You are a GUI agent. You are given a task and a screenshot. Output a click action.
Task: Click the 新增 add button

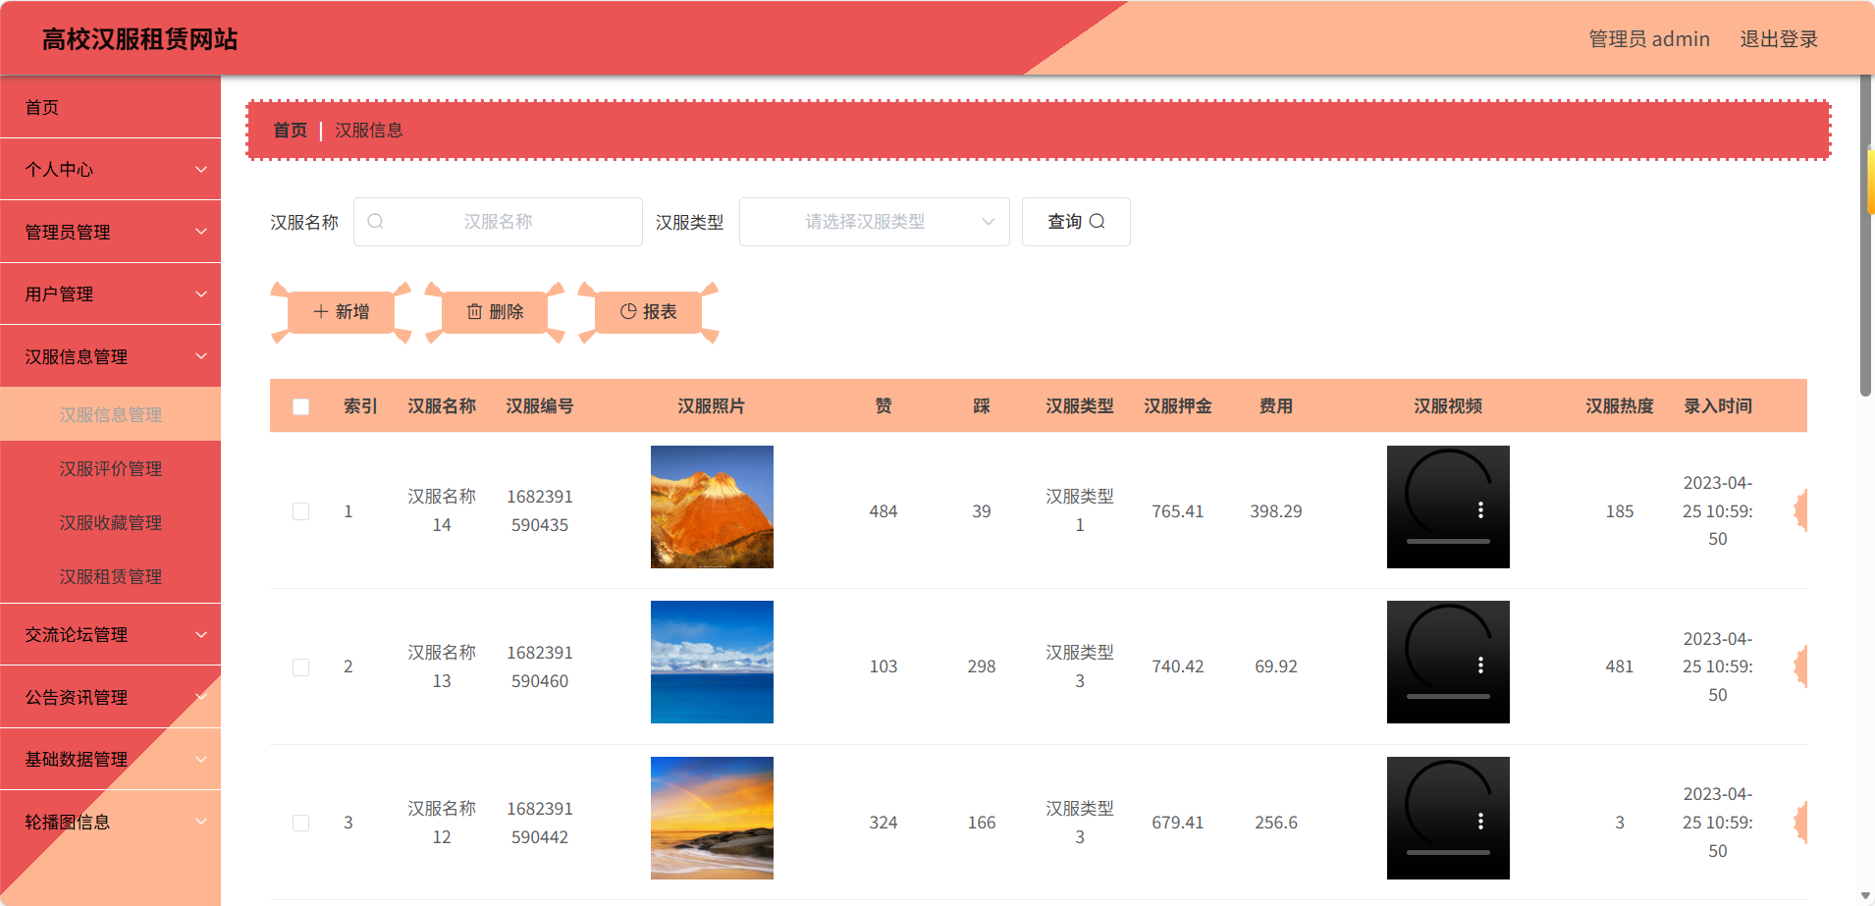(x=341, y=312)
